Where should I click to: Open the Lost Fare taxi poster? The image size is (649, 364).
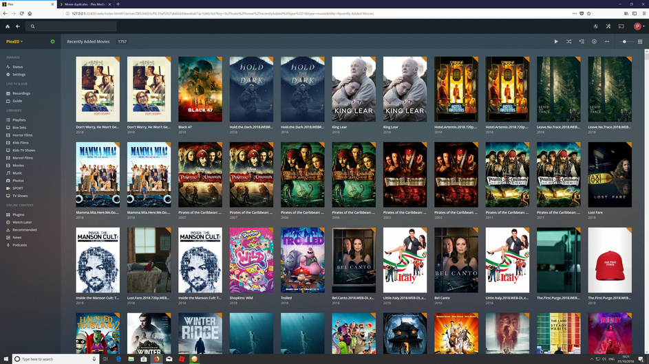click(x=610, y=174)
